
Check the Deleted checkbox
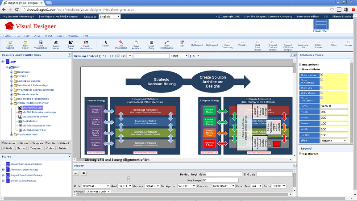tap(58, 142)
